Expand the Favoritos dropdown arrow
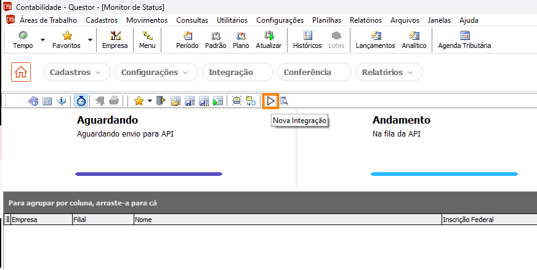 point(90,40)
